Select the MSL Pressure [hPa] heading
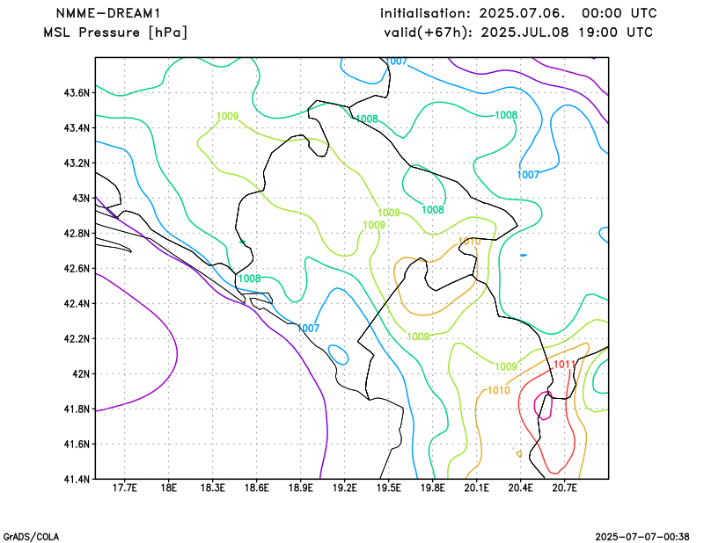 pos(115,33)
